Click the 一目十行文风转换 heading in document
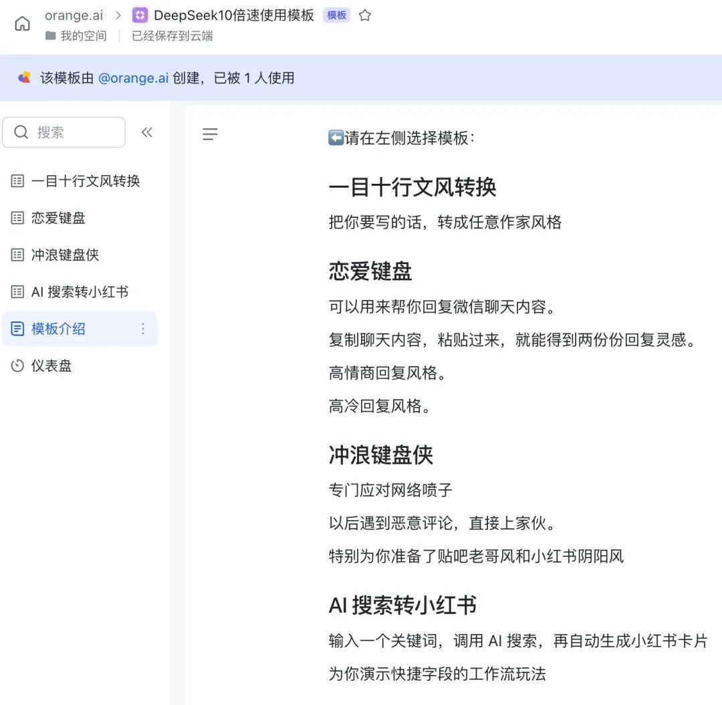The image size is (722, 705). click(x=412, y=187)
